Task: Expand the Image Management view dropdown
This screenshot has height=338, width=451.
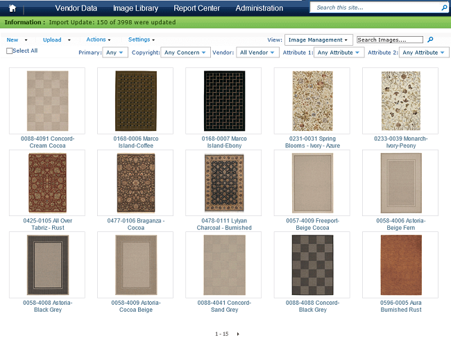Action: (318, 40)
